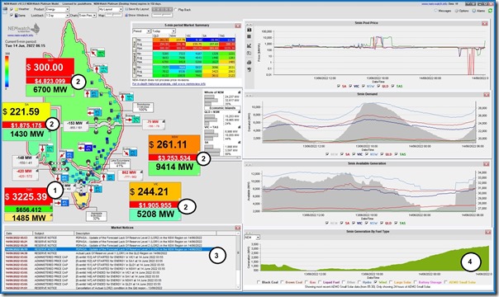Viewport: 499px width, 297px height.
Task: Click the copy icon in Pool Price toolbar
Action: pyautogui.click(x=249, y=53)
